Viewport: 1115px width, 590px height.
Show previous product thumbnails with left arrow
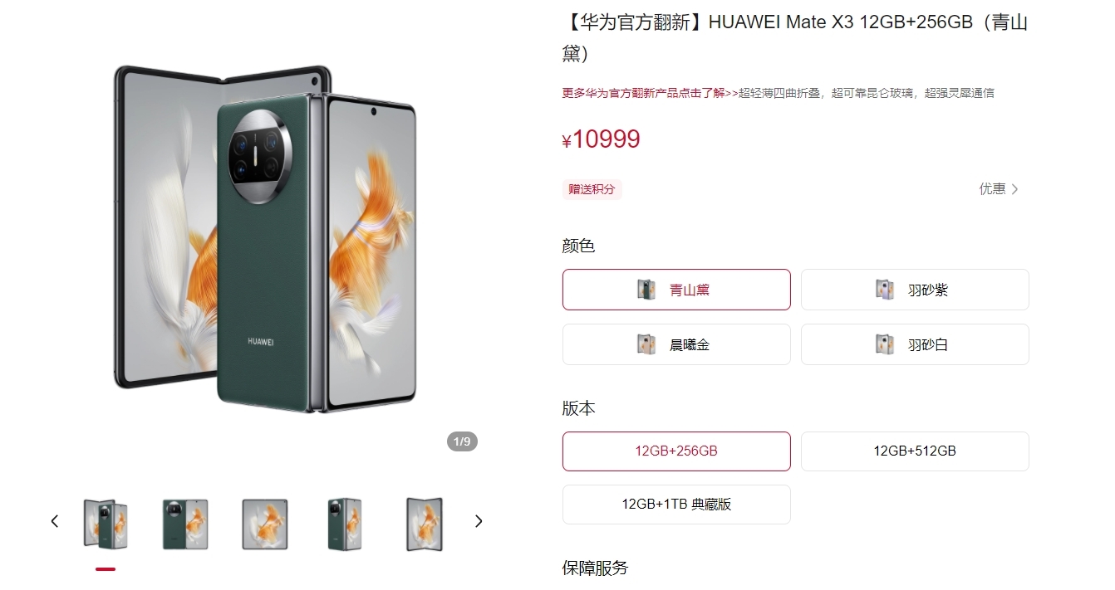pyautogui.click(x=55, y=521)
